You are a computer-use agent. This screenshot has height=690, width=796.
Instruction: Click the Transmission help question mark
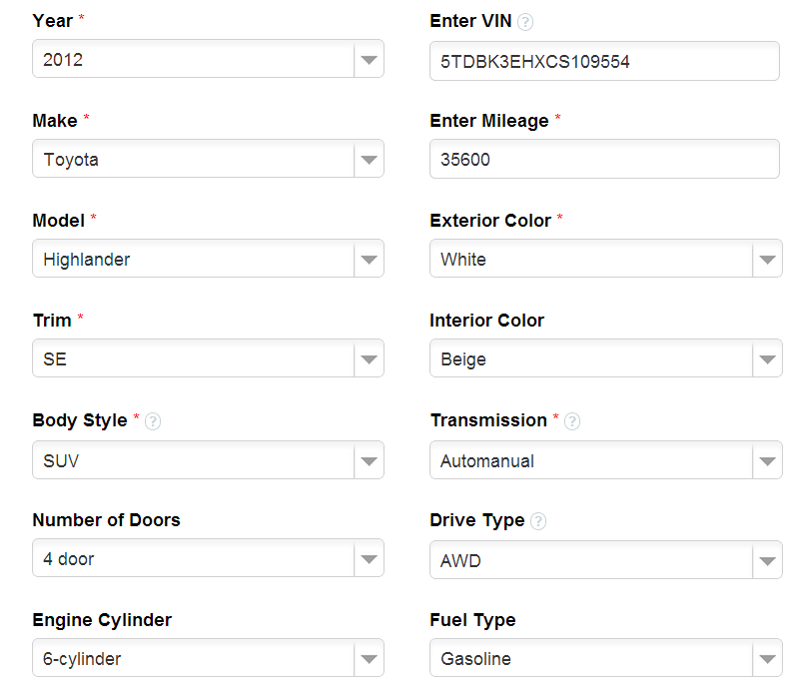coord(572,421)
